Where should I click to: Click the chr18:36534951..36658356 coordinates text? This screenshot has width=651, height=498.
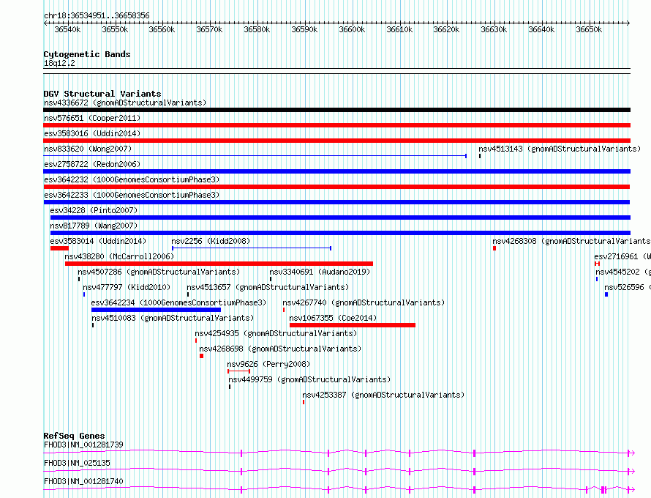coord(97,15)
